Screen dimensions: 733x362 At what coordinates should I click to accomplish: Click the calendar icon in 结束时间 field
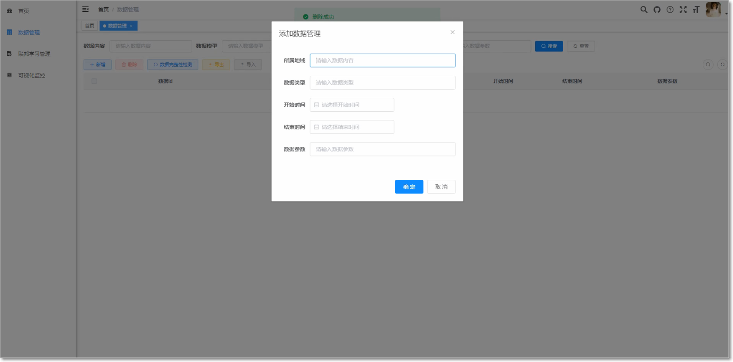tap(316, 127)
